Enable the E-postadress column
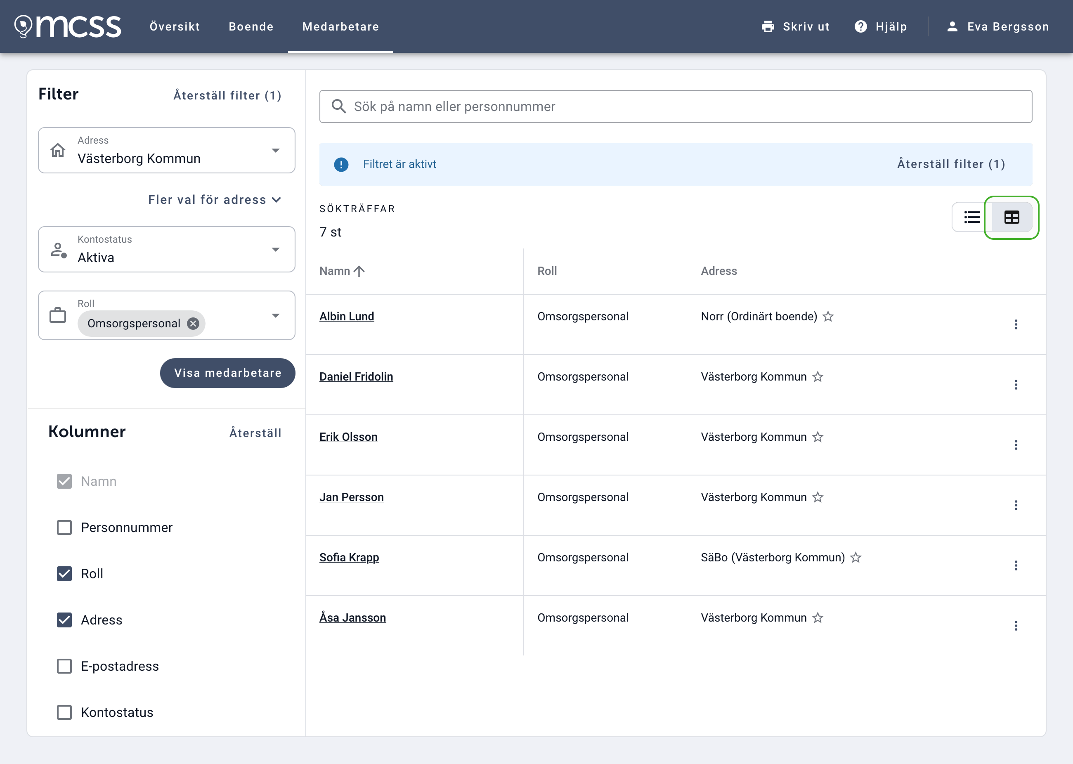Image resolution: width=1073 pixels, height=764 pixels. point(64,666)
